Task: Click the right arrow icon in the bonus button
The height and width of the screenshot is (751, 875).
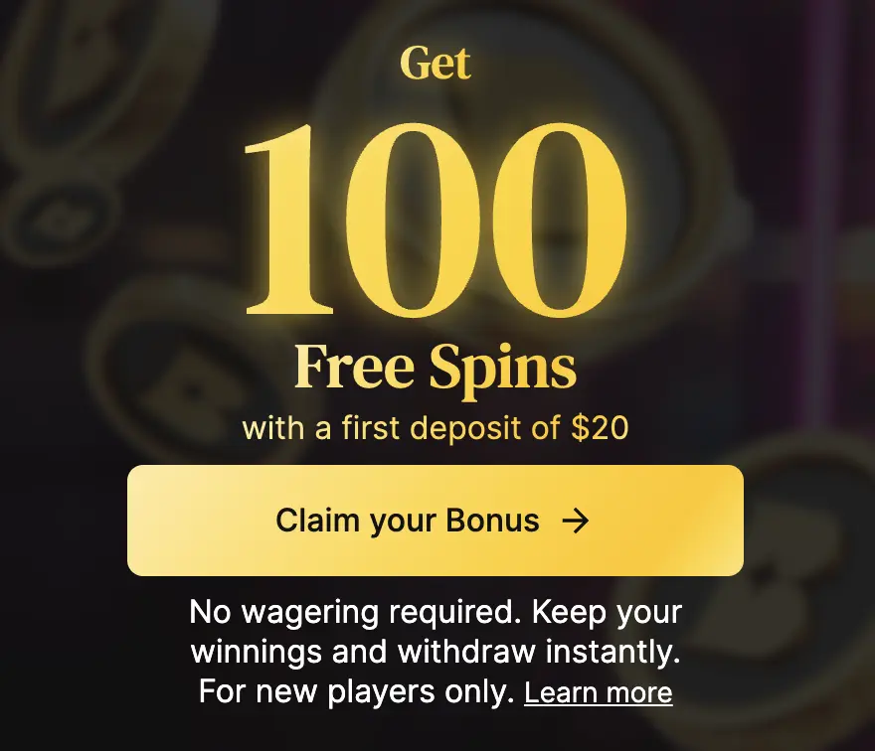Action: pyautogui.click(x=576, y=521)
